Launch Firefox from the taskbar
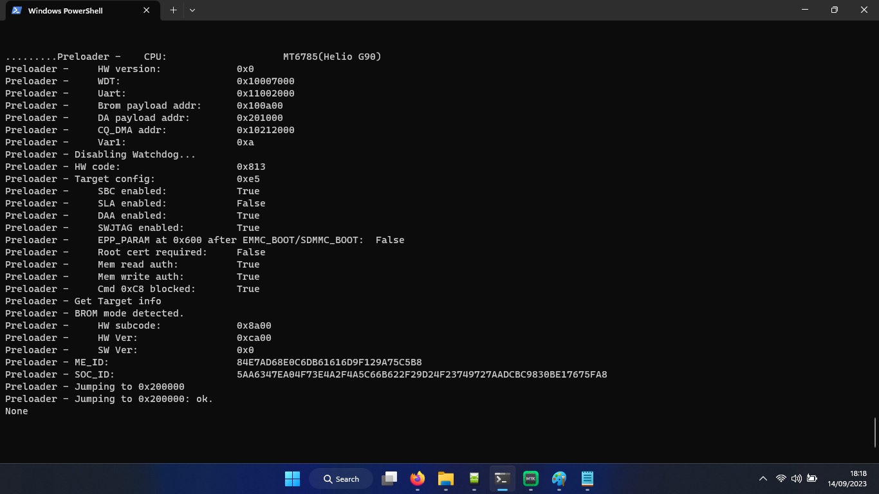879x494 pixels. click(x=417, y=479)
